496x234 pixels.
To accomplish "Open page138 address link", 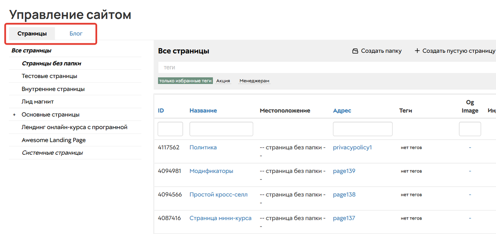I will click(344, 194).
